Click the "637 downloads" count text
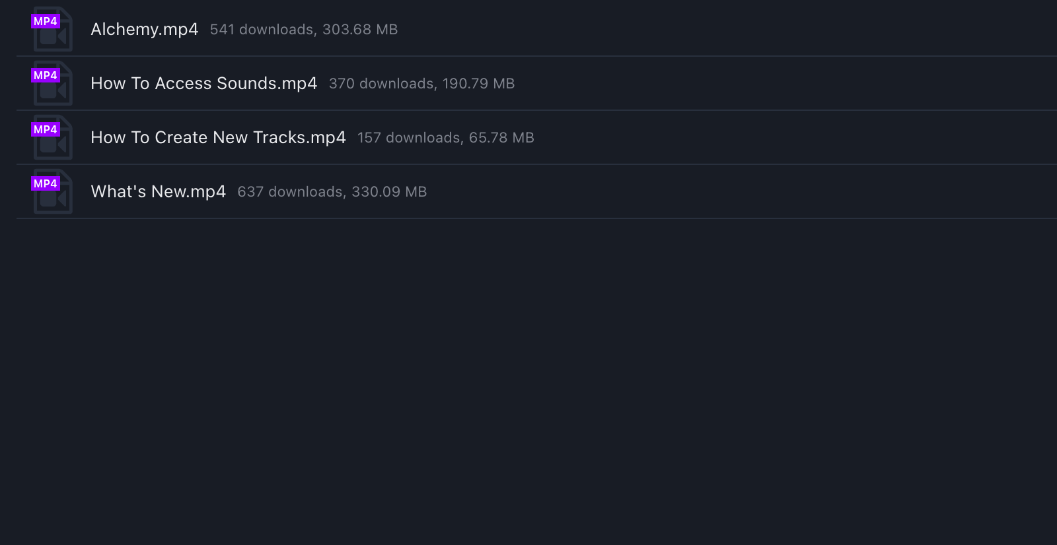The height and width of the screenshot is (545, 1057). 290,192
